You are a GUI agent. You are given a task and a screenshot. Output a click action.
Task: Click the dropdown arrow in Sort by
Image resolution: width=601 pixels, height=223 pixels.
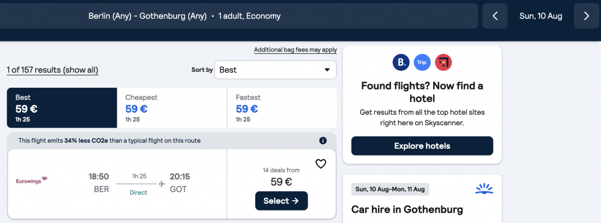(327, 70)
